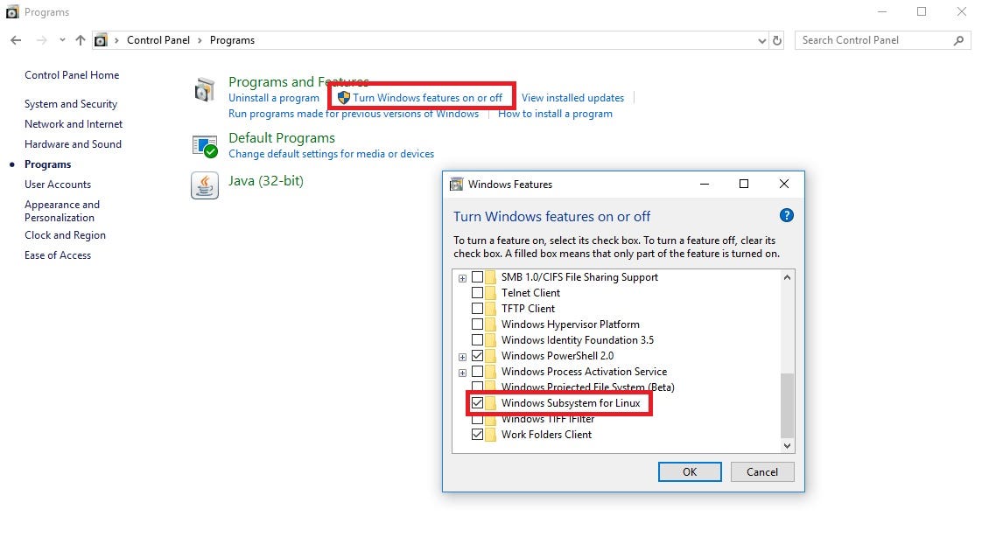Viewport: 982px width, 551px height.
Task: Click OK in Windows Features dialog
Action: tap(690, 471)
